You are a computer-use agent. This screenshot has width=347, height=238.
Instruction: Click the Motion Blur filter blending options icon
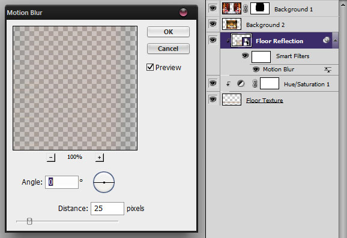pos(328,70)
